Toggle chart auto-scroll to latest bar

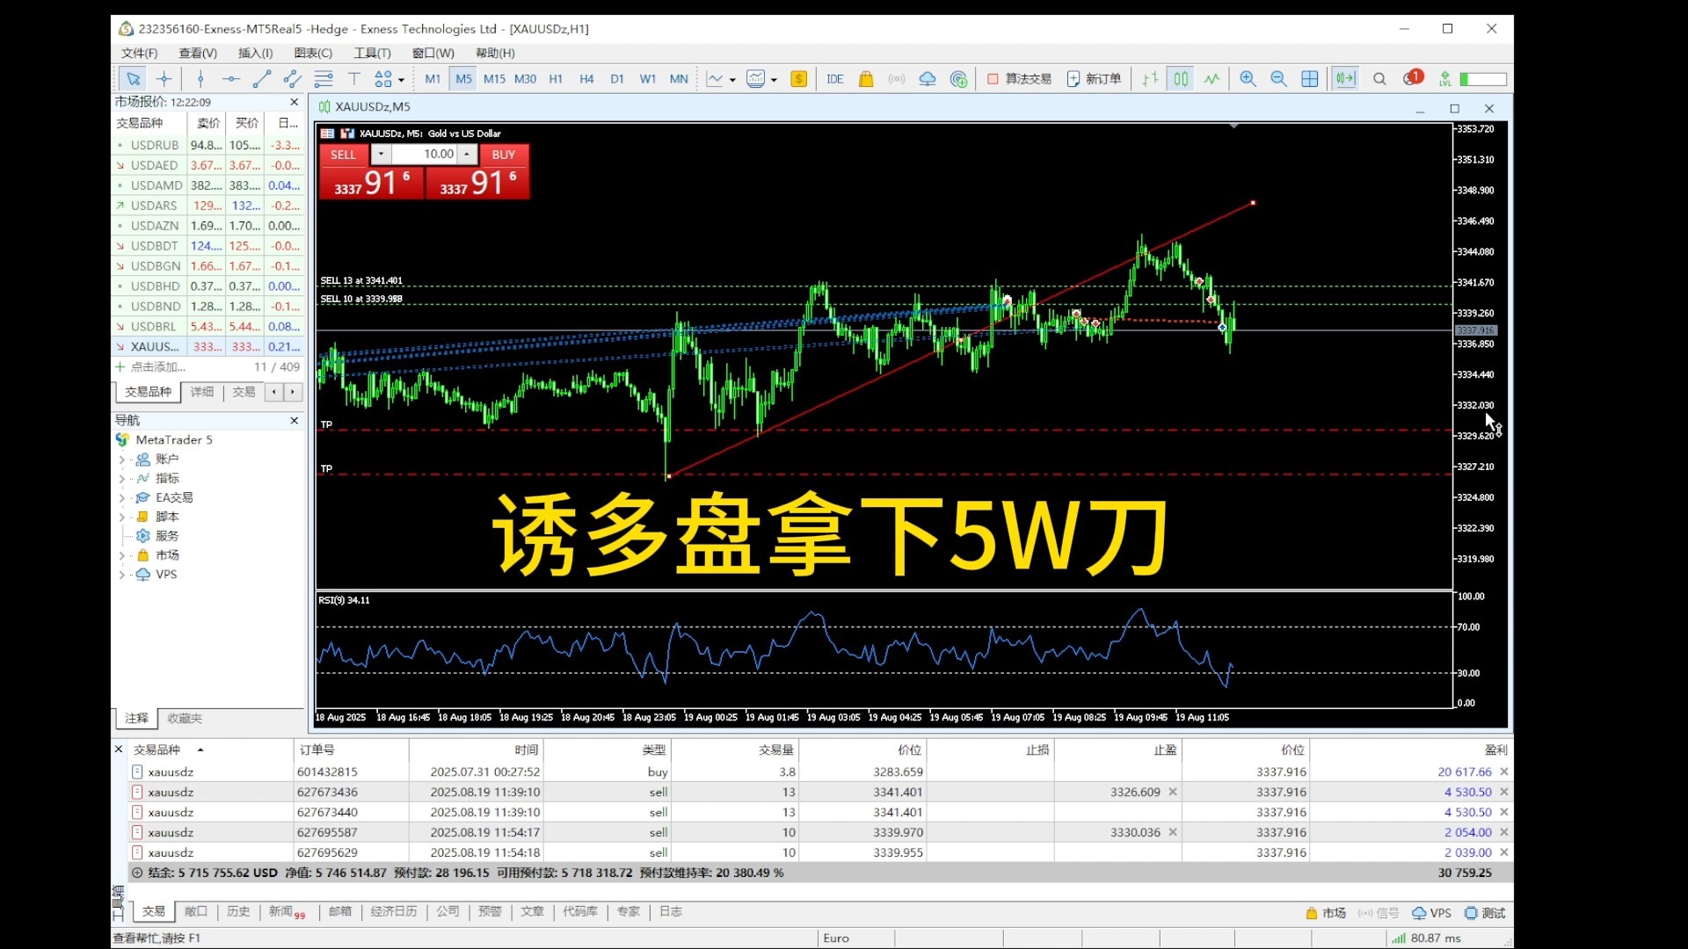1345,79
